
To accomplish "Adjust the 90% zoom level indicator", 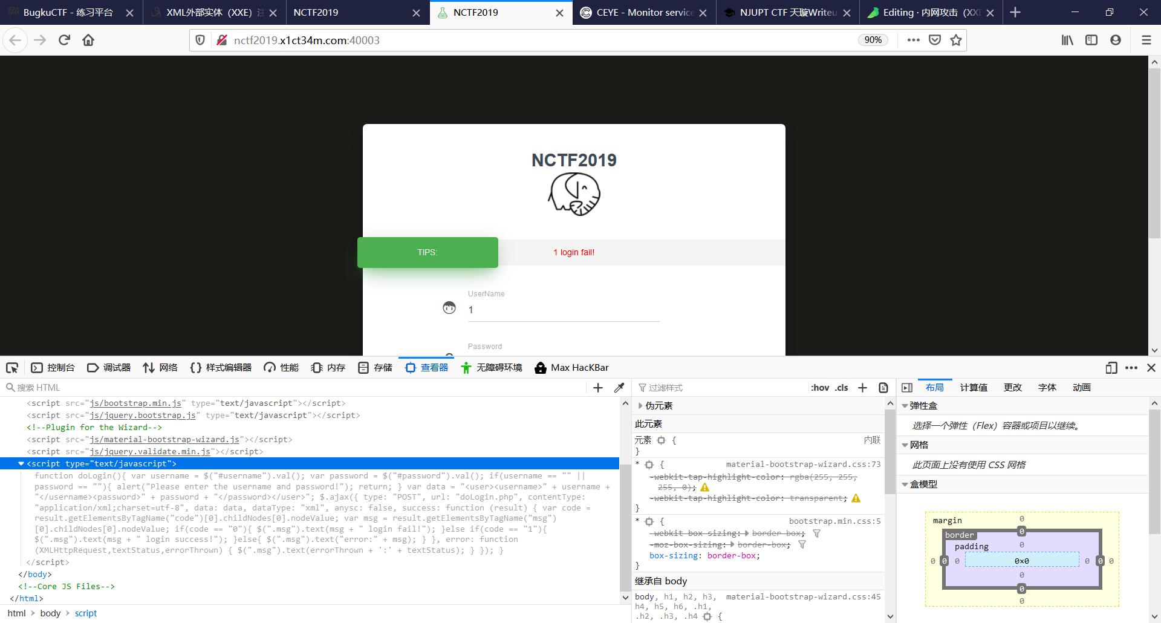I will 873,40.
